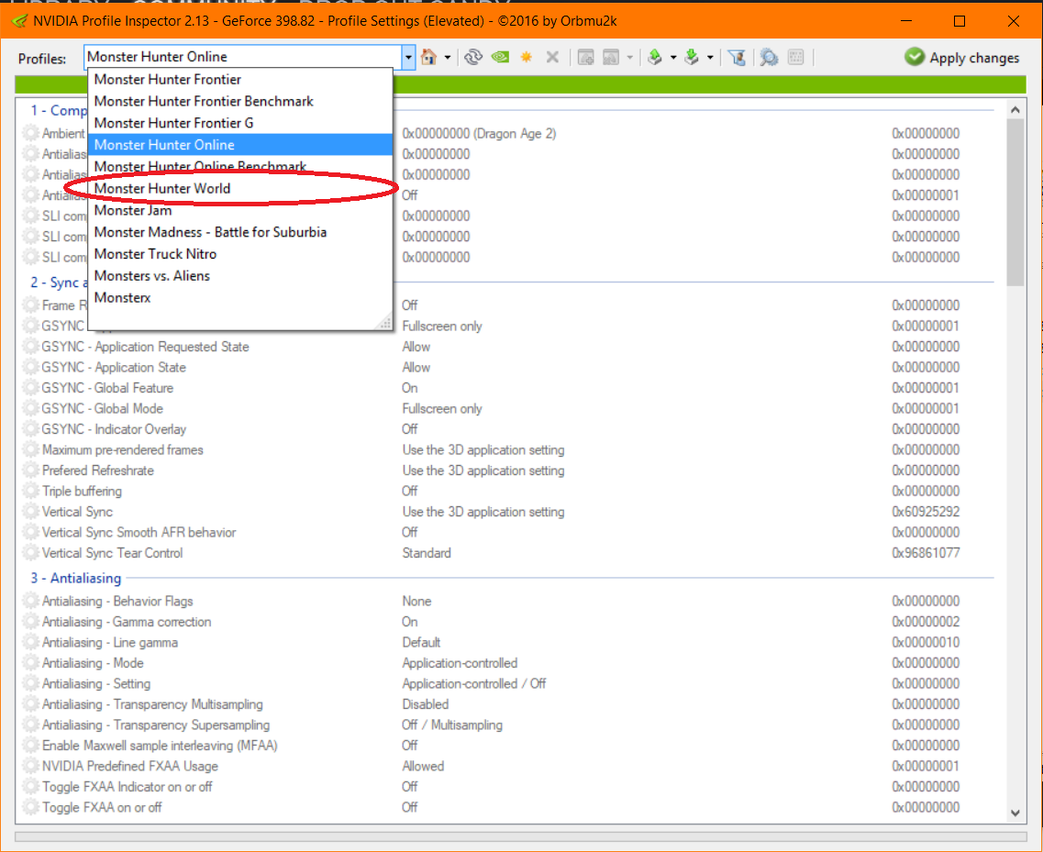Select 'Application-controlled / Off' value

[x=473, y=684]
